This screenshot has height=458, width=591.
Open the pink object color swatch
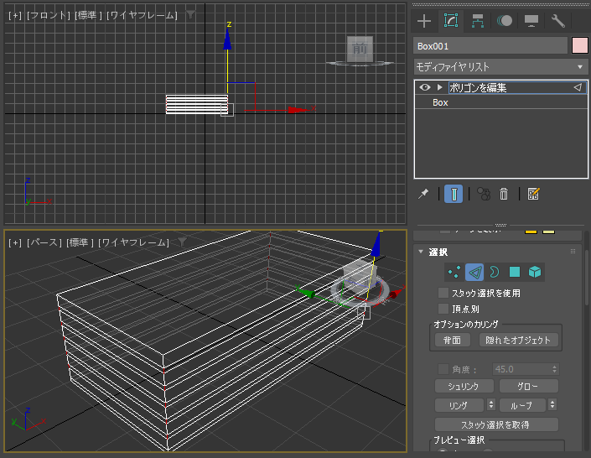tap(580, 45)
